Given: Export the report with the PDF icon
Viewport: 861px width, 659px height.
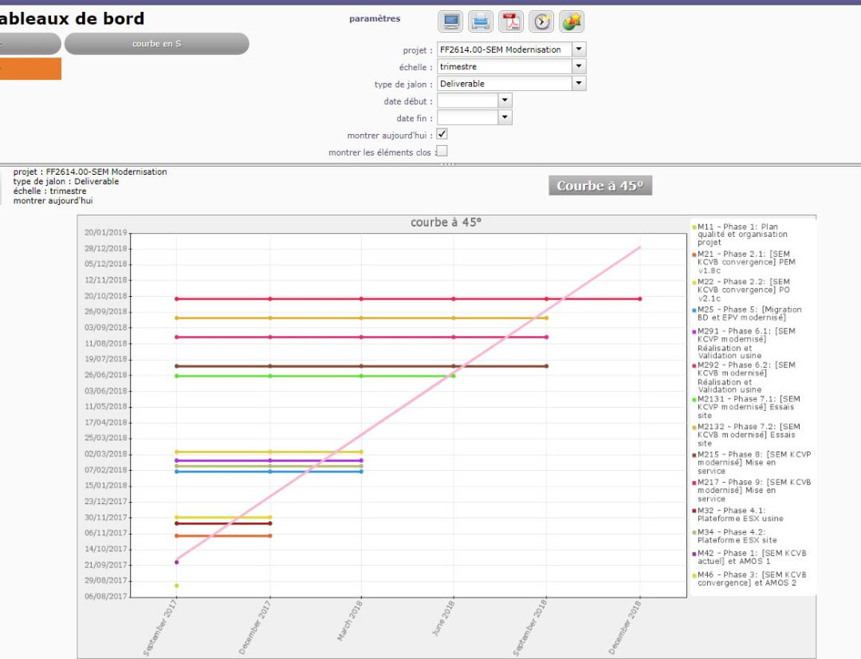Looking at the screenshot, I should (x=511, y=22).
